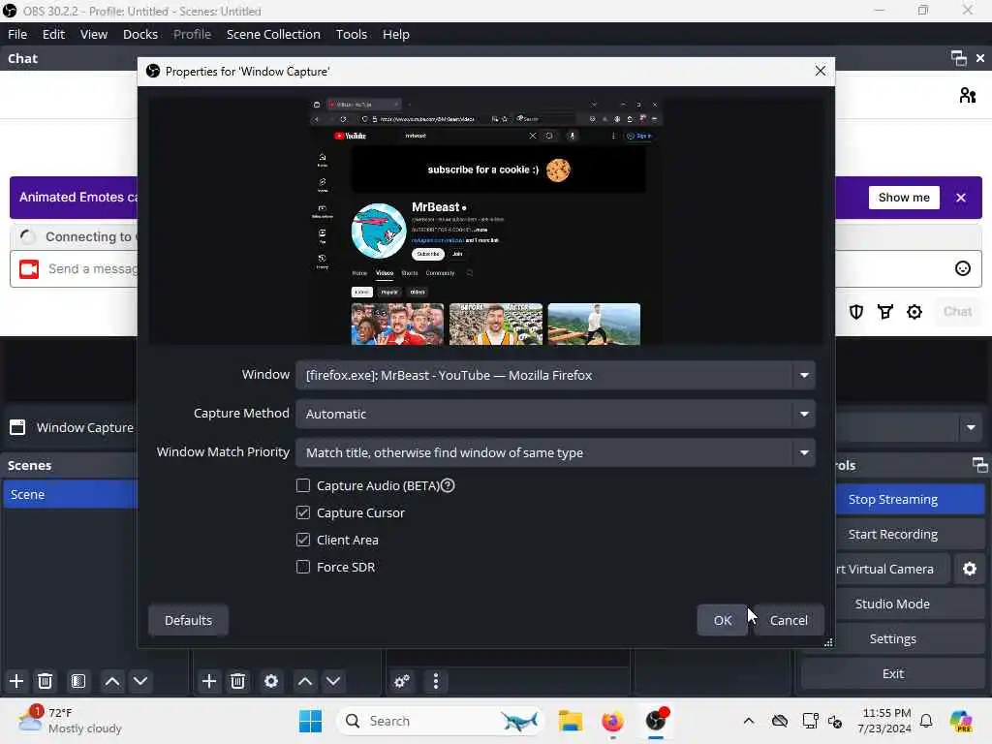Confirm properties with OK button
This screenshot has width=992, height=744.
pos(723,620)
